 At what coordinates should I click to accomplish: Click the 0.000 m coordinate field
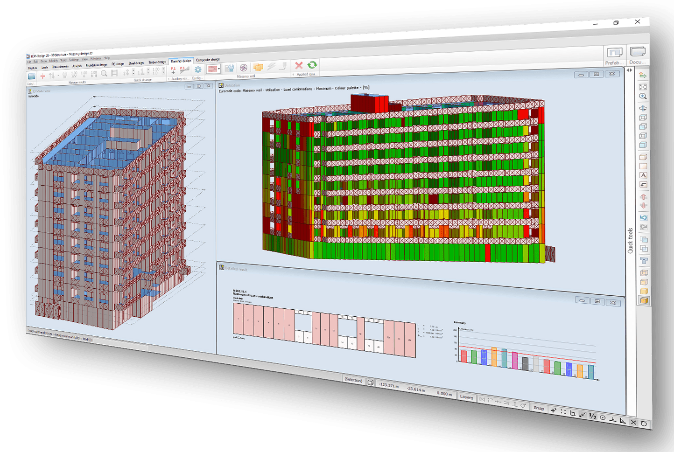tap(443, 394)
